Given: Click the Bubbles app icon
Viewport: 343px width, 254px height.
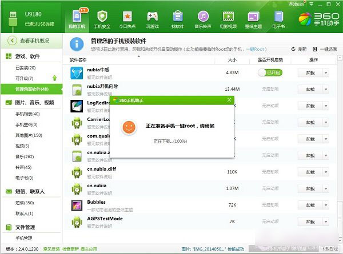Looking at the screenshot, I should click(77, 205).
